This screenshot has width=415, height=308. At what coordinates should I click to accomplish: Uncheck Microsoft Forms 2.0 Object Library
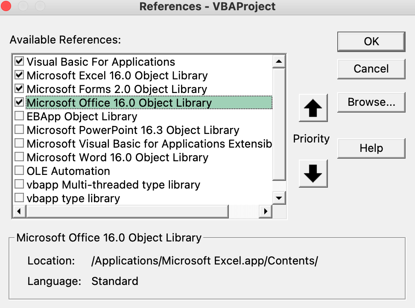point(19,89)
